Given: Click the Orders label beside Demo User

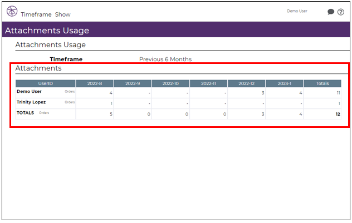Looking at the screenshot, I should 70,91.
